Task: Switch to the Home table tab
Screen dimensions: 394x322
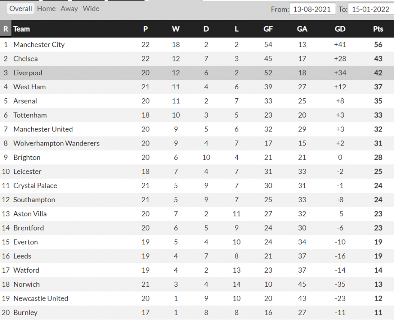Action: click(46, 9)
